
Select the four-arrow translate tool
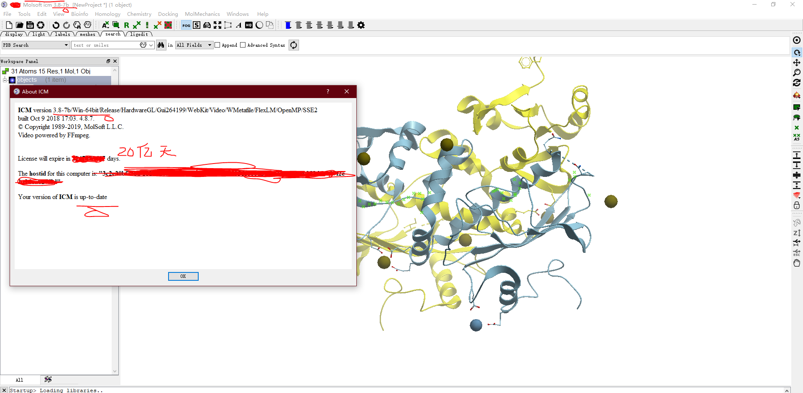point(797,63)
